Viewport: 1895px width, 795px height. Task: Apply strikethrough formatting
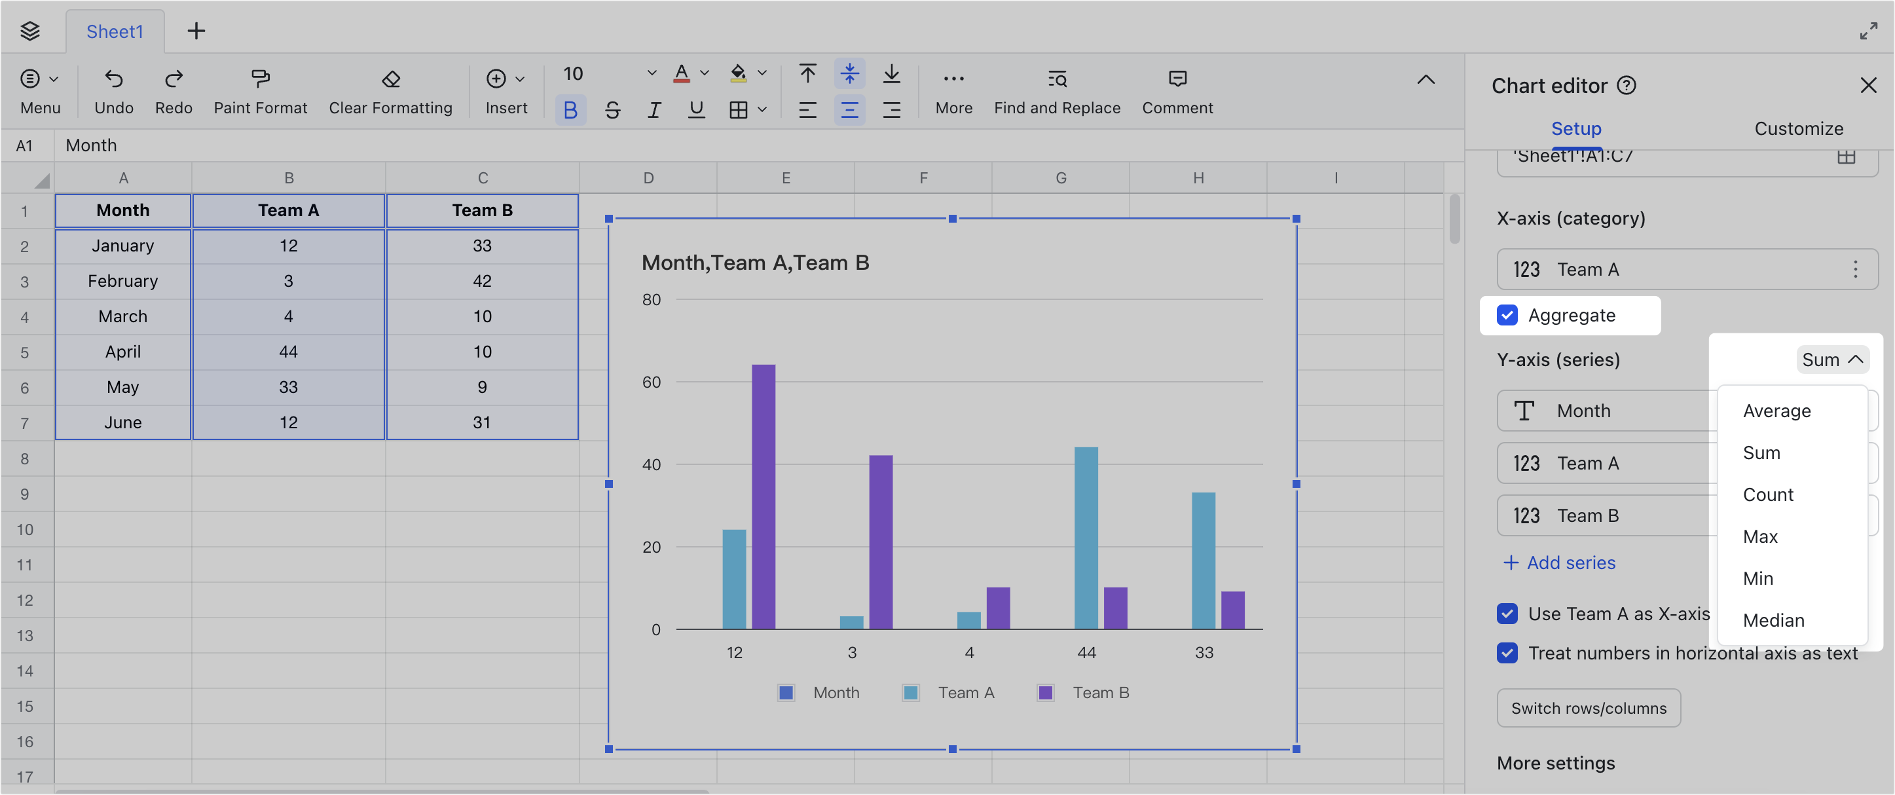(613, 109)
